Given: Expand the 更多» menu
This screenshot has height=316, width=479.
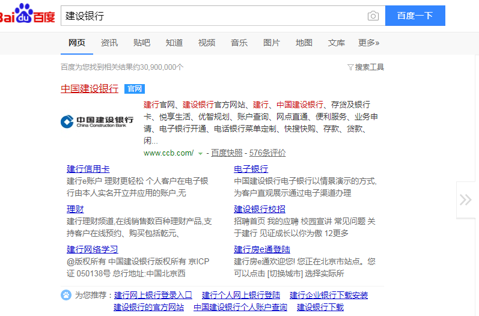Looking at the screenshot, I should [x=369, y=43].
